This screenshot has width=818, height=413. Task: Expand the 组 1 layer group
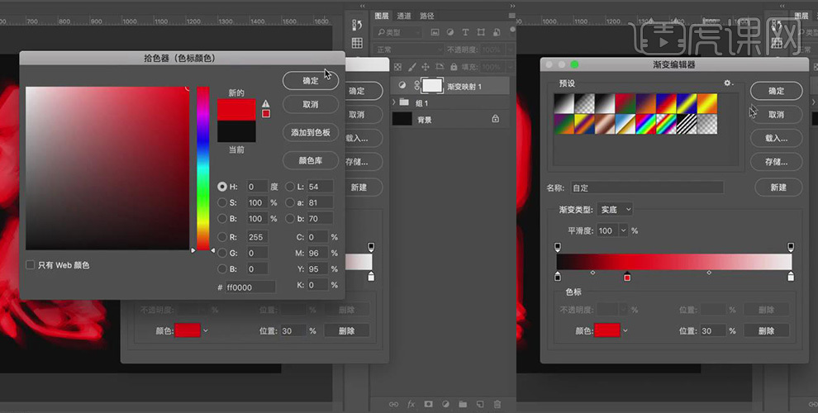(394, 102)
